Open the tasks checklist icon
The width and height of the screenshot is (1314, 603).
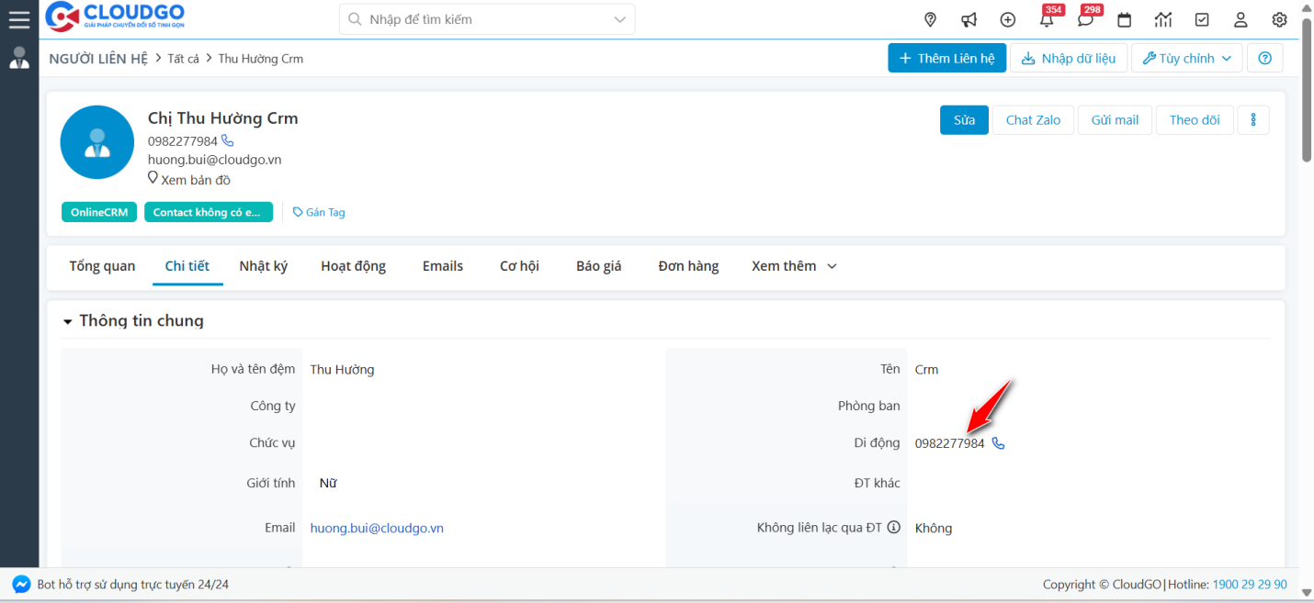(1202, 19)
